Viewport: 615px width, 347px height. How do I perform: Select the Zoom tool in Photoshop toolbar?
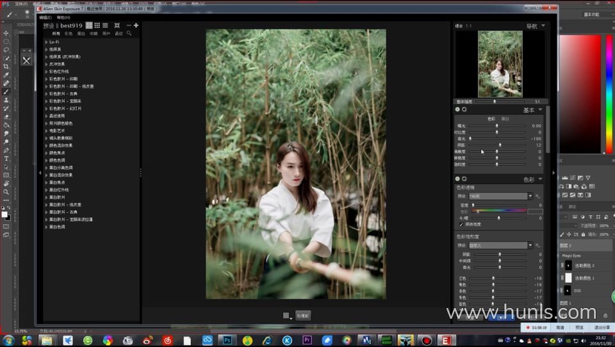click(x=6, y=191)
